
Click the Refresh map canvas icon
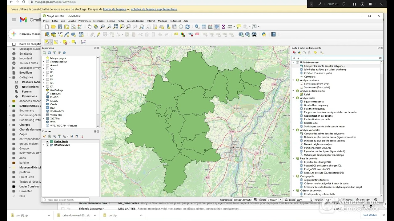[x=187, y=27]
